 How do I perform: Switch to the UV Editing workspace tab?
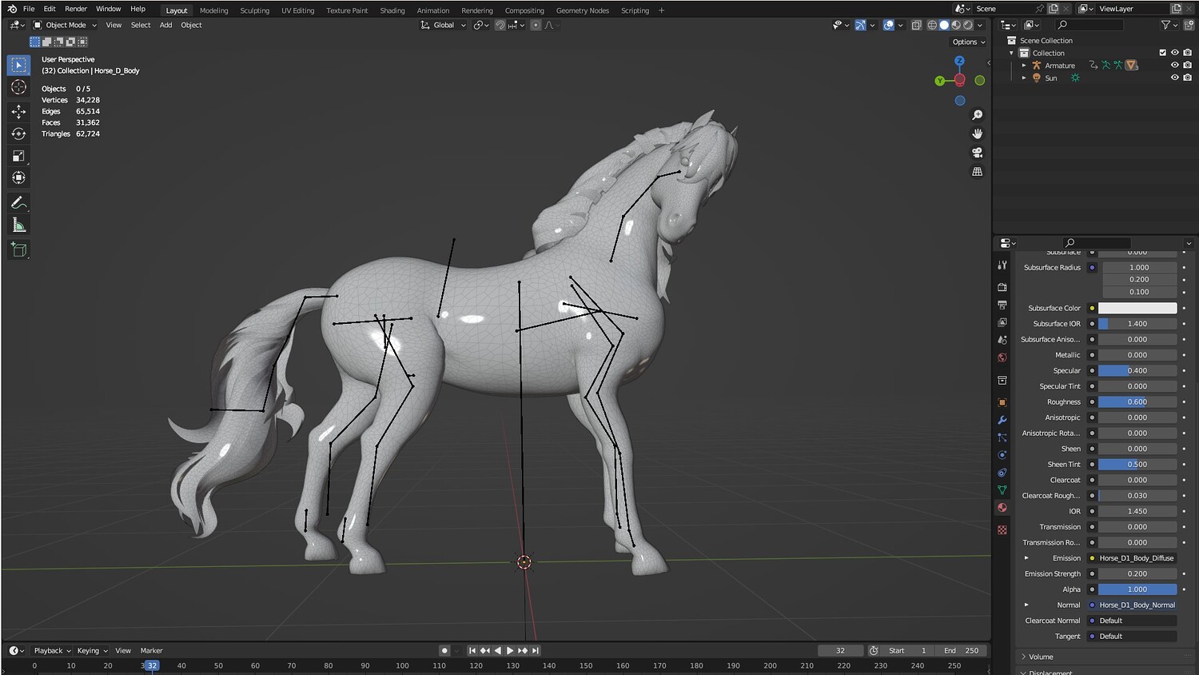[x=297, y=10]
